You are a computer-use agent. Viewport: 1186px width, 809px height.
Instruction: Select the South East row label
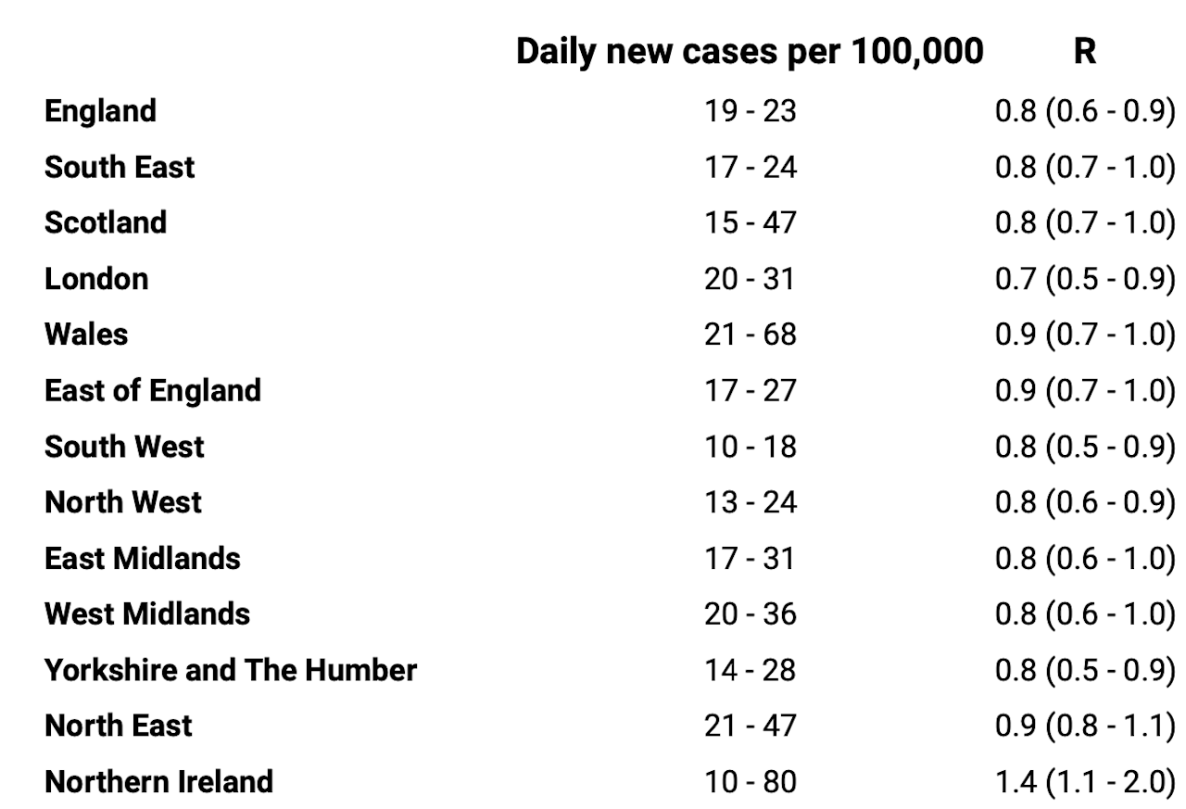[120, 168]
